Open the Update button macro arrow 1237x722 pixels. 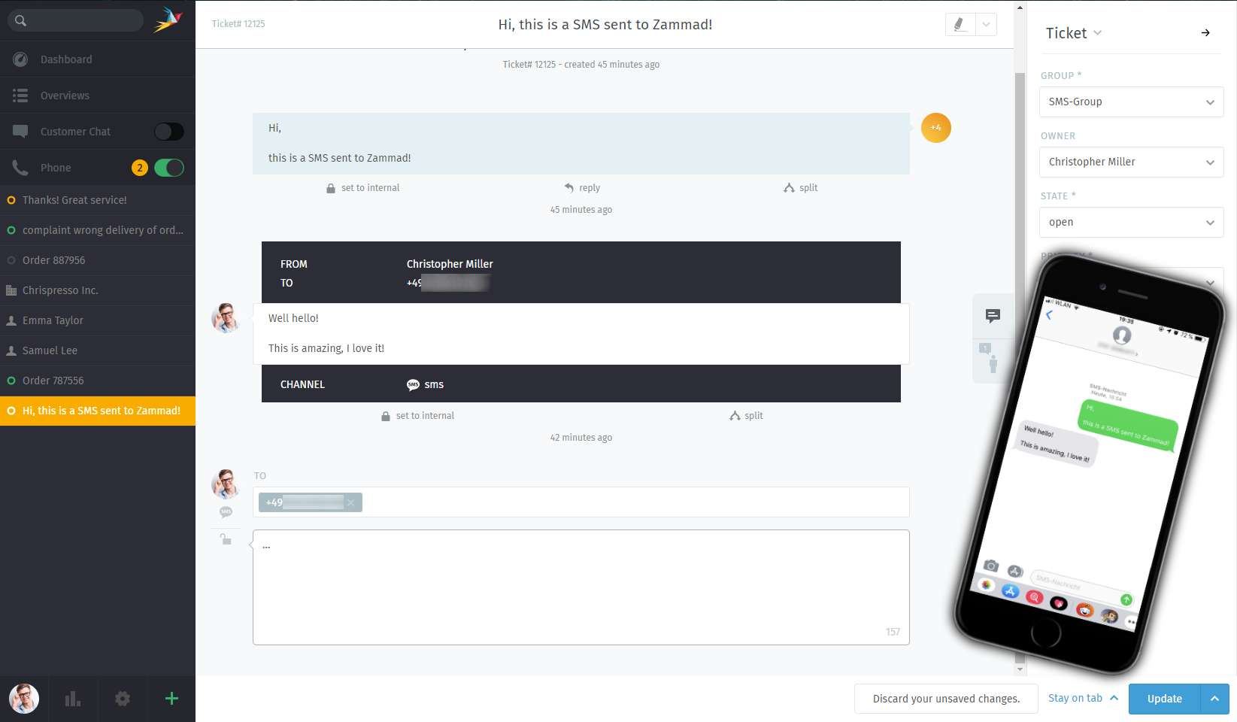point(1214,699)
